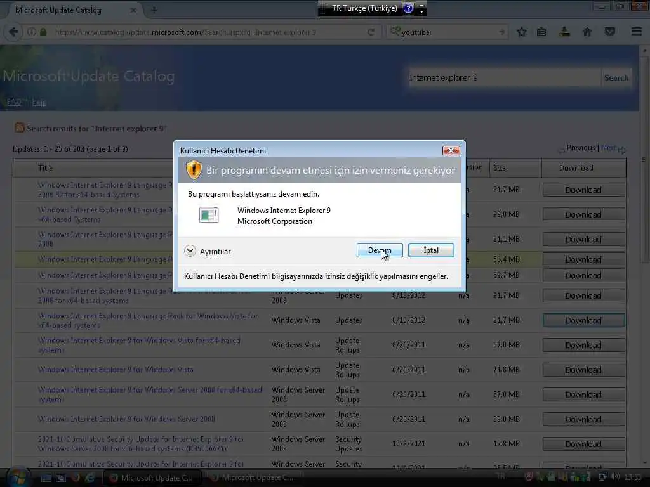The height and width of the screenshot is (487, 650).
Task: Click the 10/8/2021 date cell
Action: point(409,443)
